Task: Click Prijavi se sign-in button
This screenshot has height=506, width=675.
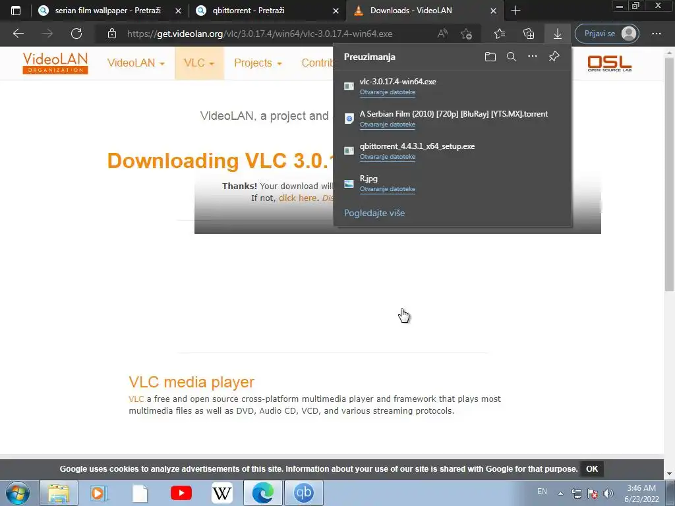Action: coord(606,34)
